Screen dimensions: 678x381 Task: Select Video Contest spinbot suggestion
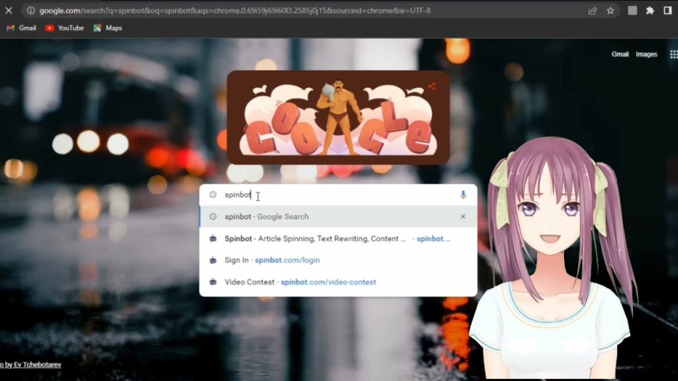click(338, 282)
